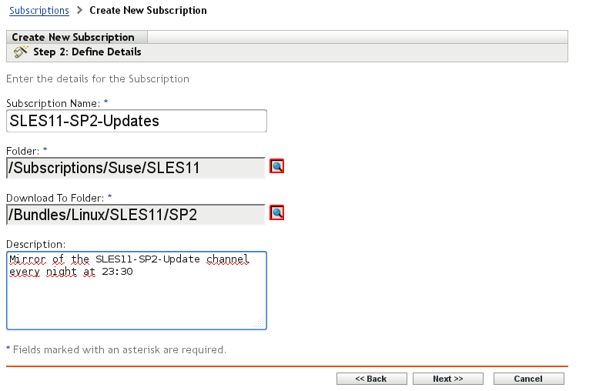
Task: Click the breadcrumb separator arrow
Action: click(x=79, y=11)
